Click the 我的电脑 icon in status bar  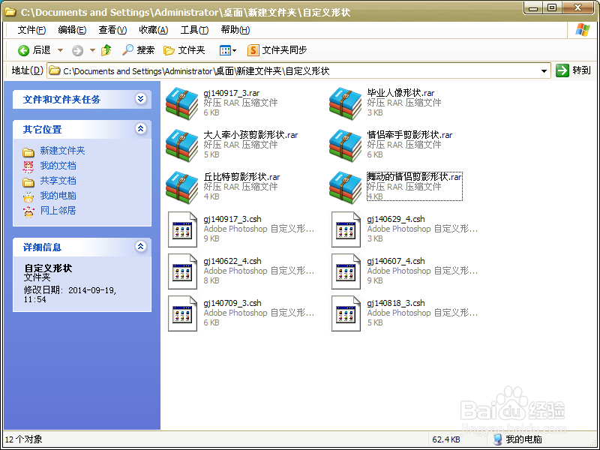click(x=497, y=439)
